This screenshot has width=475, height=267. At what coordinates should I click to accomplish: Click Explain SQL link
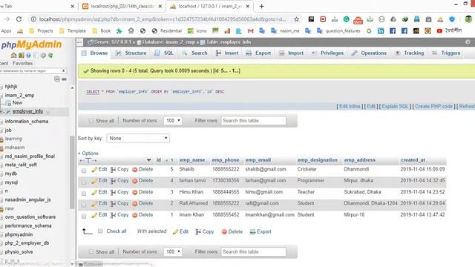(x=395, y=106)
